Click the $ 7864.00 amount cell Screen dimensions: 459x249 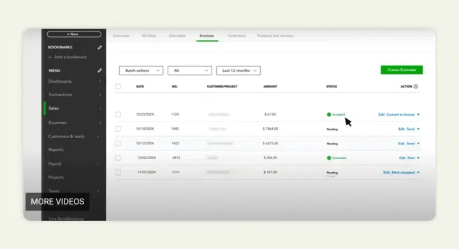tap(270, 129)
